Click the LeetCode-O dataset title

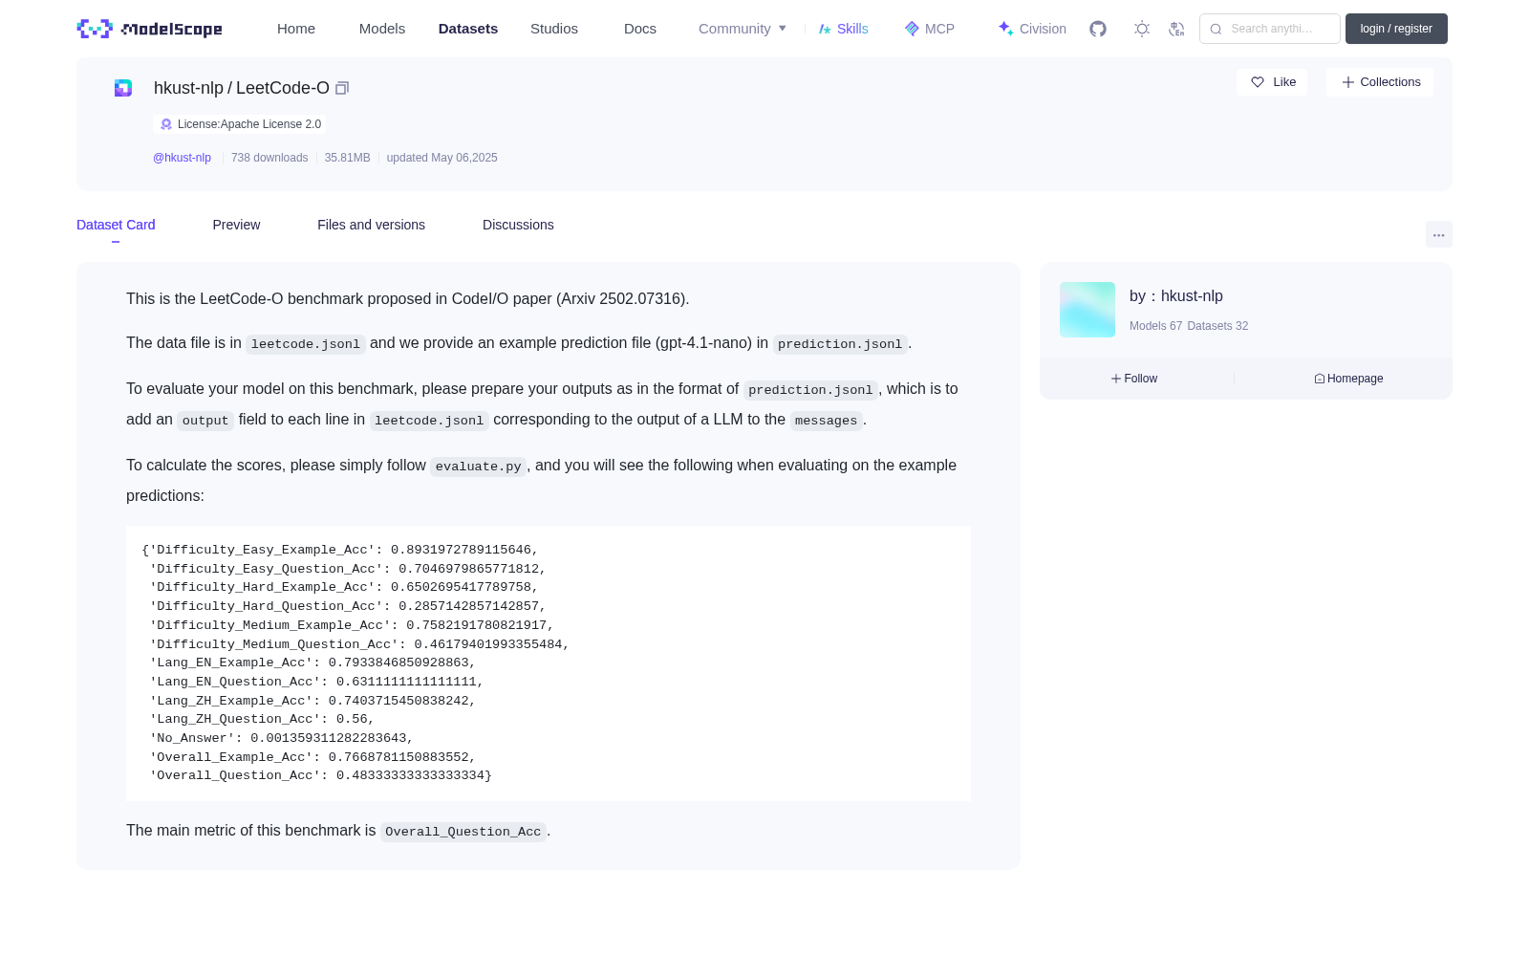point(283,88)
